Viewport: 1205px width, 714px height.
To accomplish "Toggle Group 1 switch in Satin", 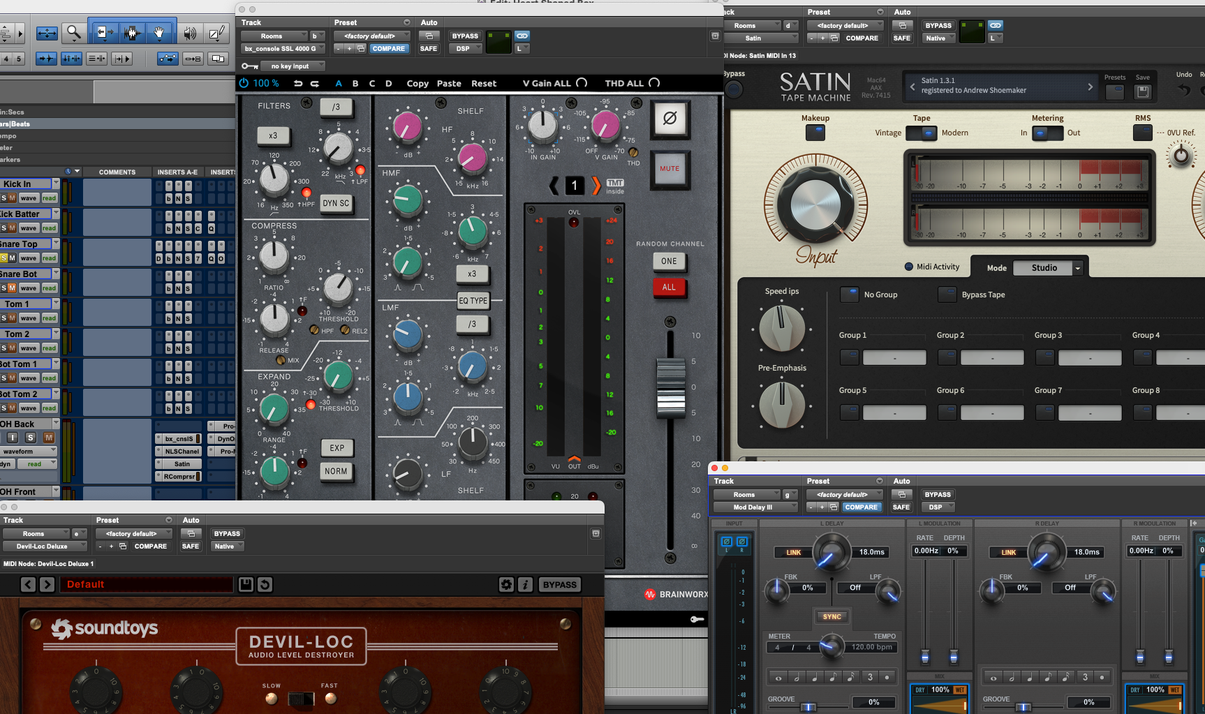I will click(x=850, y=357).
